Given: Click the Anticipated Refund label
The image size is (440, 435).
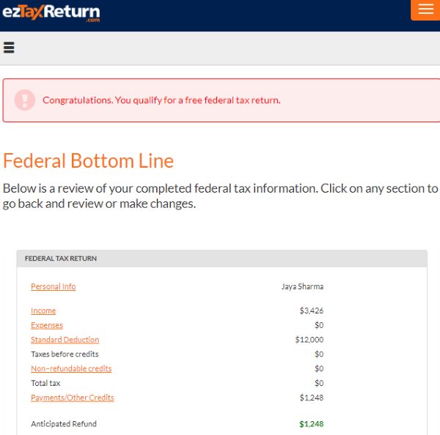Looking at the screenshot, I should [64, 424].
